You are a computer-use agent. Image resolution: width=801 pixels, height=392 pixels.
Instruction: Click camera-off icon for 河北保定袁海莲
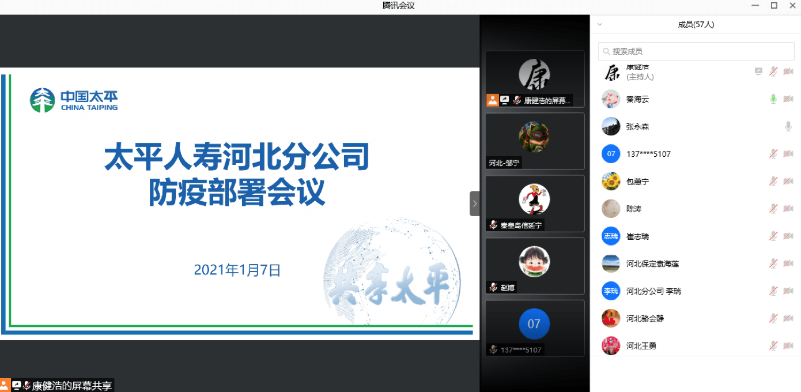(x=788, y=263)
